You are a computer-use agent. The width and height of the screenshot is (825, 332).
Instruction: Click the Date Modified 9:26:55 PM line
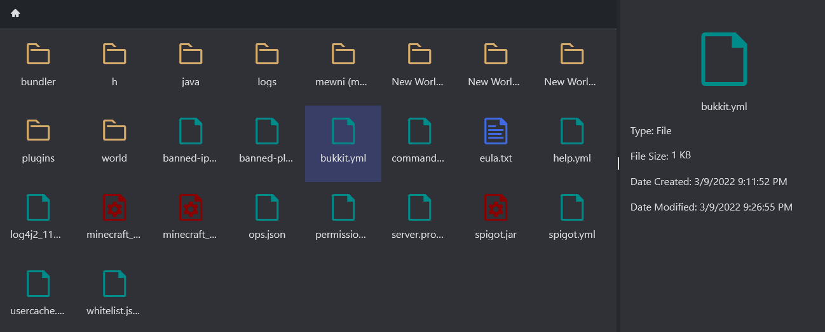tap(711, 207)
